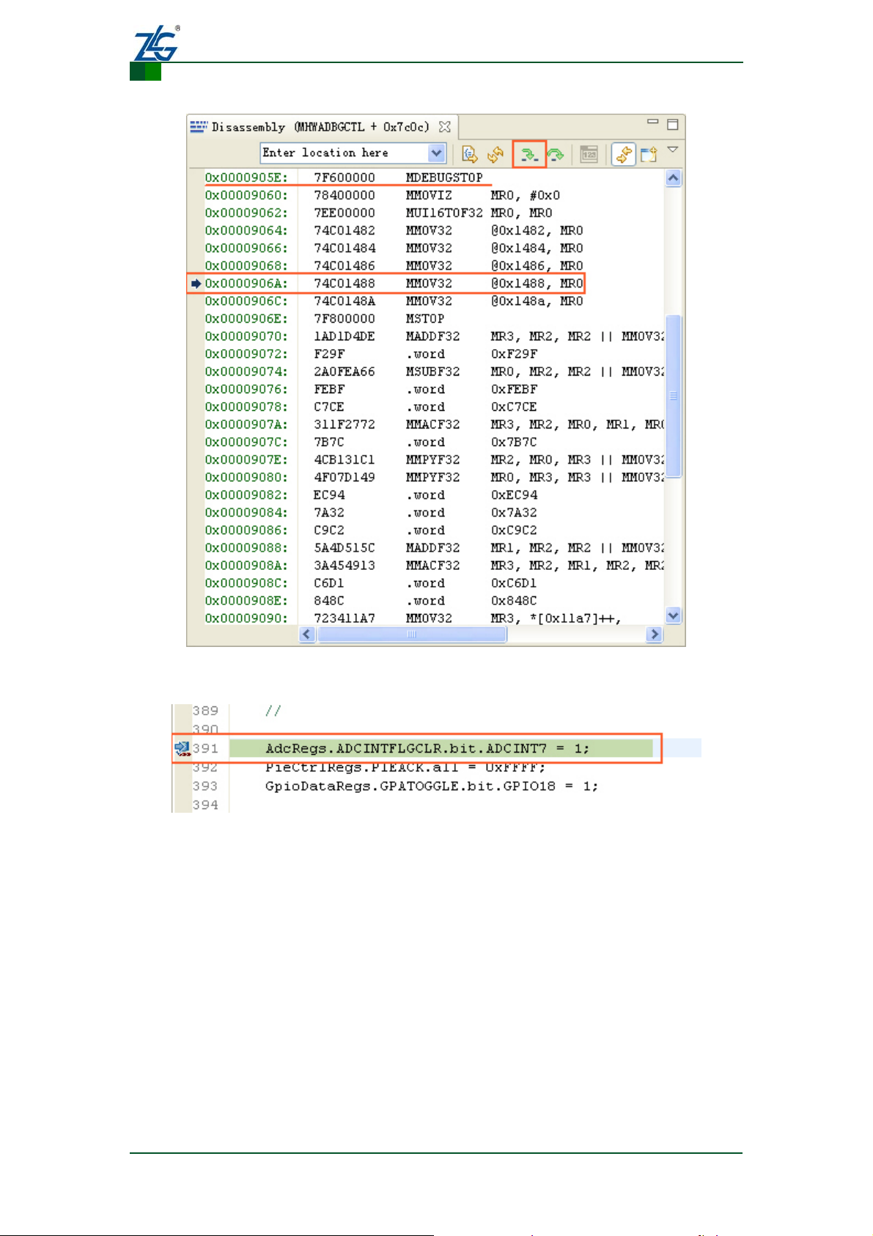This screenshot has height=1236, width=873.
Task: Click operand 0xC6D1
Action: tap(514, 582)
